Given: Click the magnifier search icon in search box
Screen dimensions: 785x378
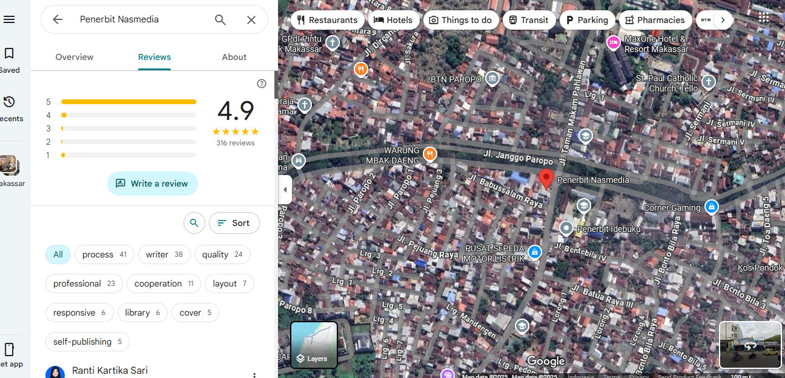Looking at the screenshot, I should (x=220, y=19).
